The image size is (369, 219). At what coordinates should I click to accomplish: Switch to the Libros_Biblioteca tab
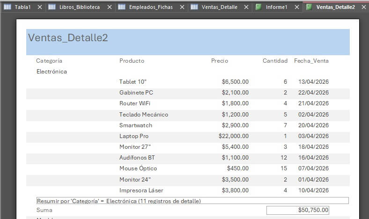click(80, 7)
